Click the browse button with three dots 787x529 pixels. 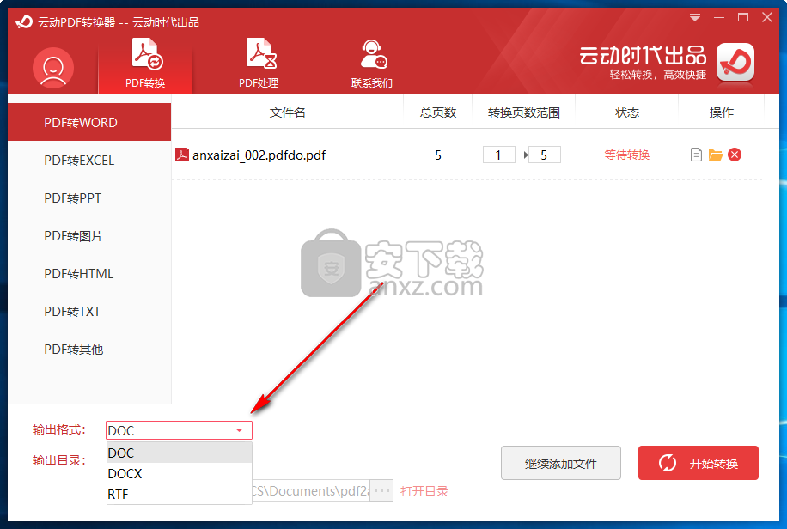[x=382, y=490]
